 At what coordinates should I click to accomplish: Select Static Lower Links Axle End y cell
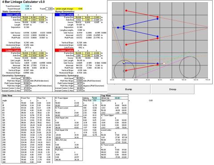tap(33, 56)
